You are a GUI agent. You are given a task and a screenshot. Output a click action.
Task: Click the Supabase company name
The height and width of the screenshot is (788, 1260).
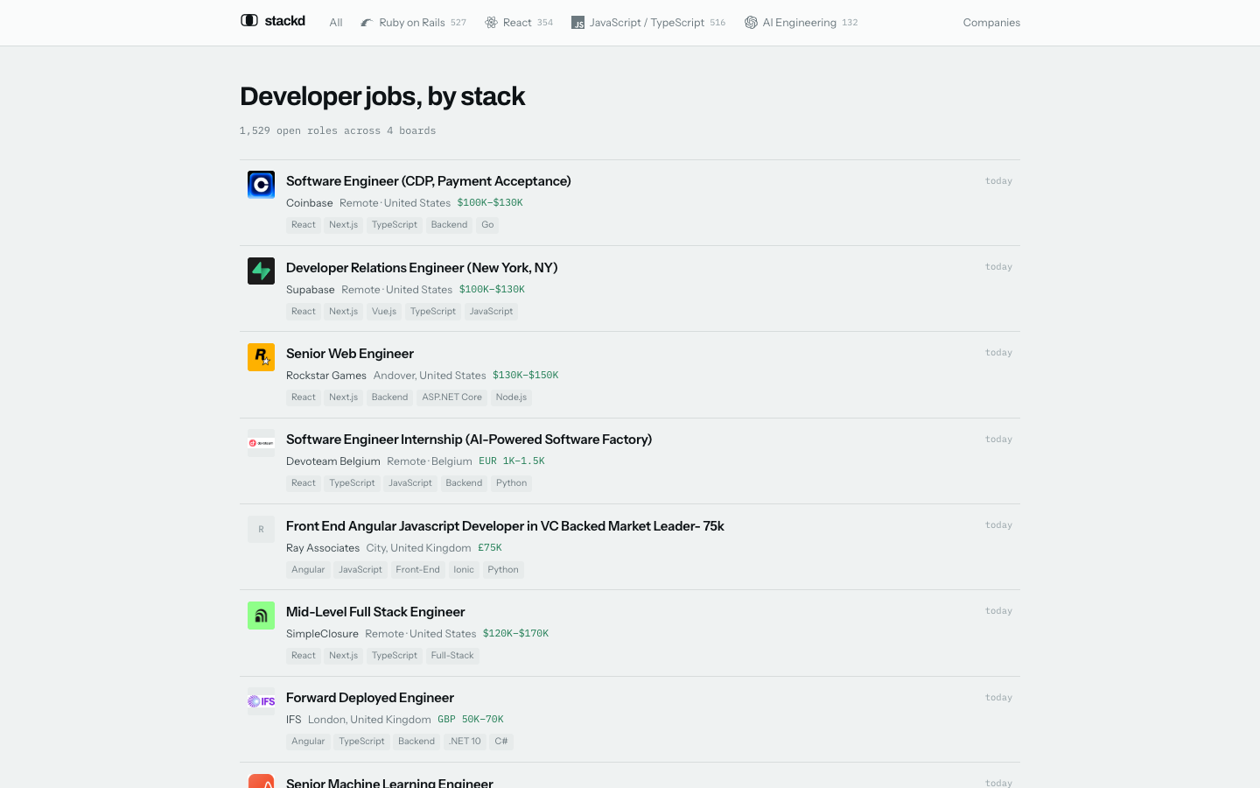(x=311, y=290)
